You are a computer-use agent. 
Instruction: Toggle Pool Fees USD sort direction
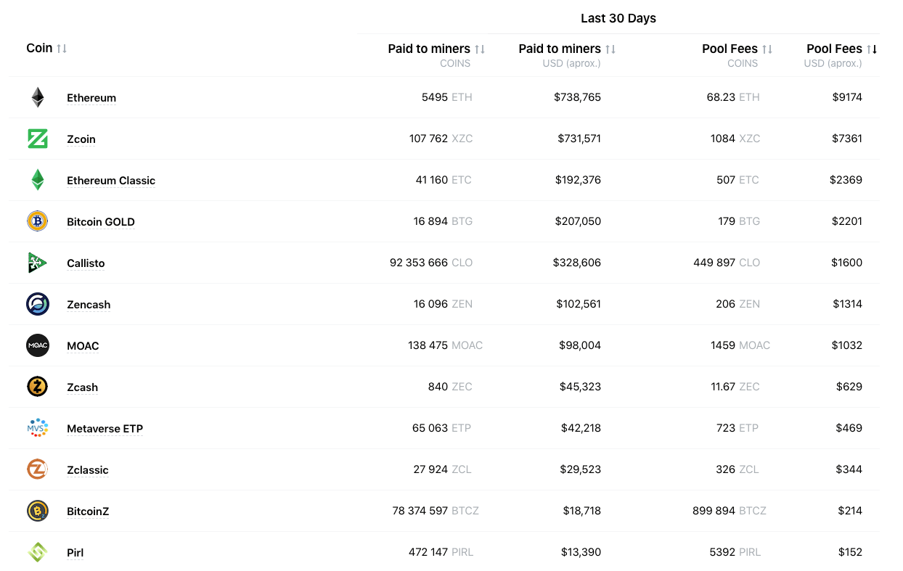coord(872,49)
